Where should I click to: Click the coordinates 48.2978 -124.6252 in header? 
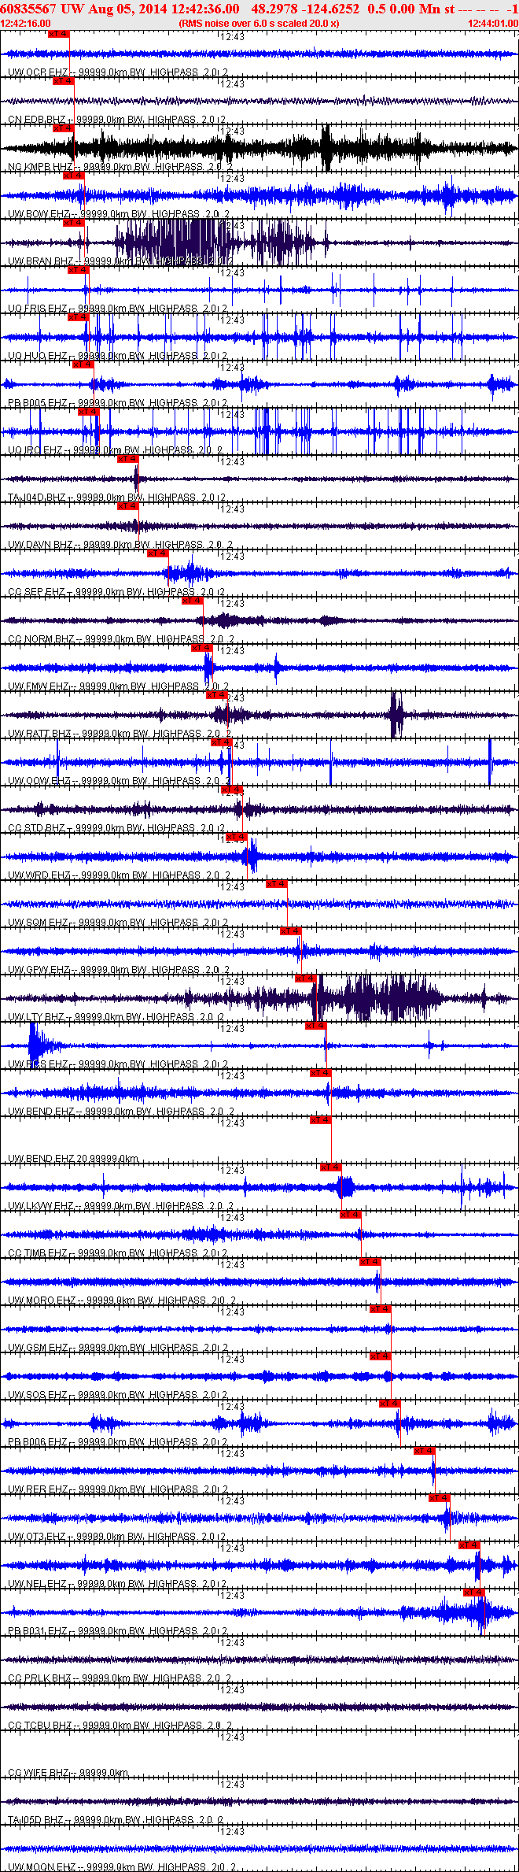pos(305,9)
